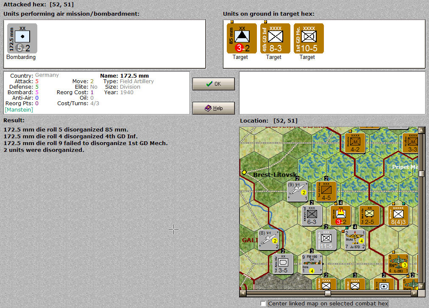429x308 pixels.
Task: Select the 6-3 infantry corps counter on map
Action: (312, 216)
